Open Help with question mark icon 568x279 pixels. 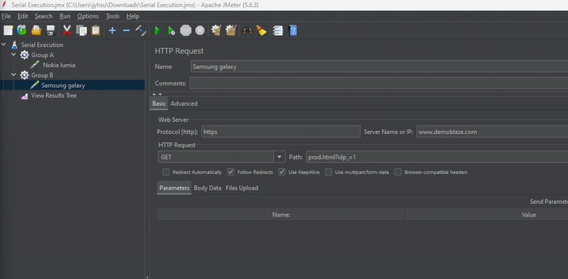tap(292, 30)
